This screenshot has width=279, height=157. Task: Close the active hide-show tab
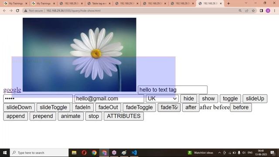coord(221,3)
